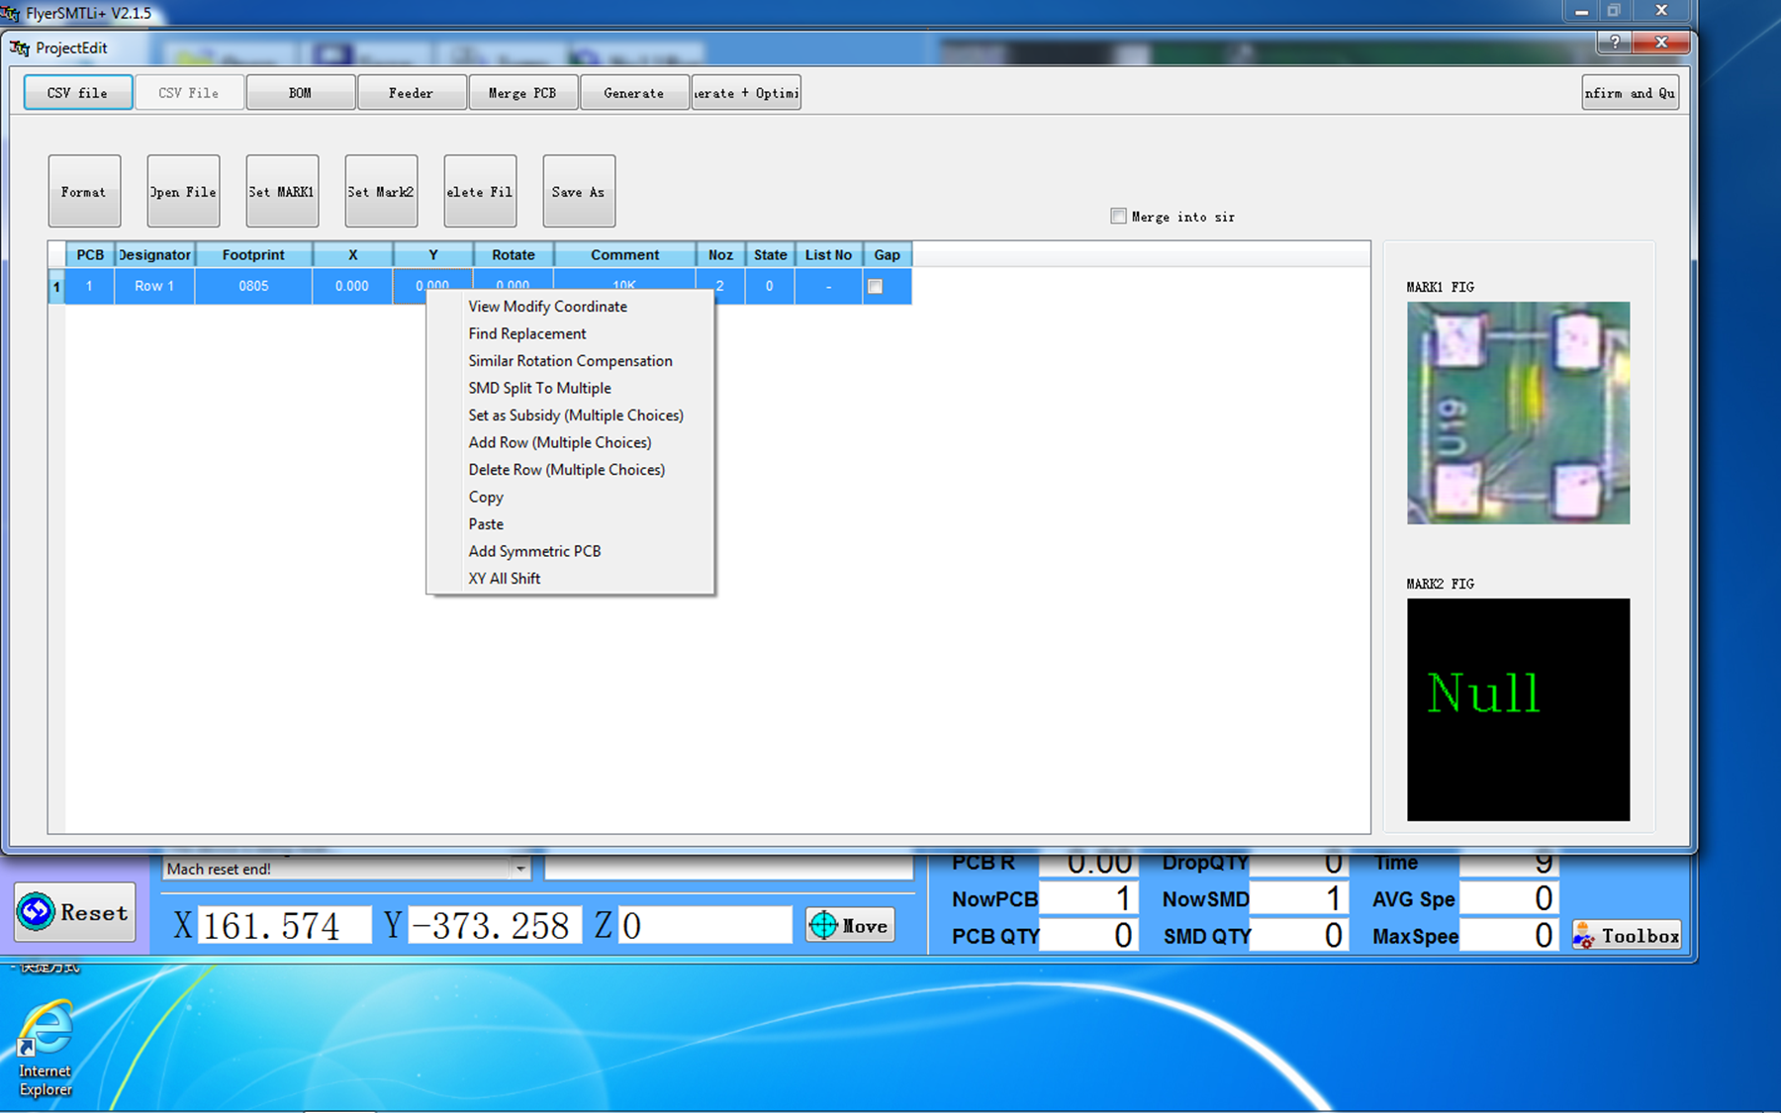
Task: Select SMD Split To Multiple
Action: (539, 388)
